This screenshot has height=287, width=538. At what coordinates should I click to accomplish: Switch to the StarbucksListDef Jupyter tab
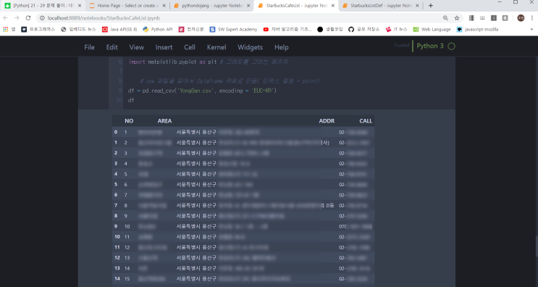pos(380,6)
